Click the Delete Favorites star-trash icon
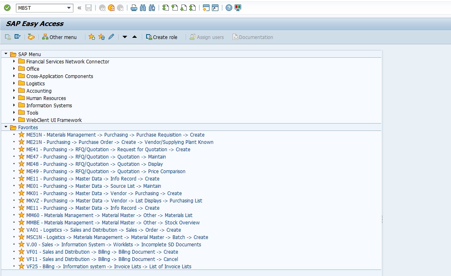Viewport: 451px width, 276px height. coord(101,37)
